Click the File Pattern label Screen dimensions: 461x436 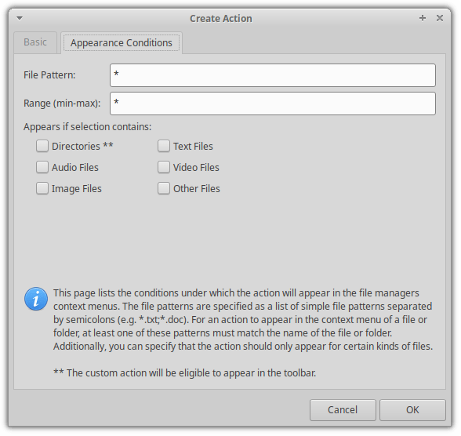click(x=49, y=75)
